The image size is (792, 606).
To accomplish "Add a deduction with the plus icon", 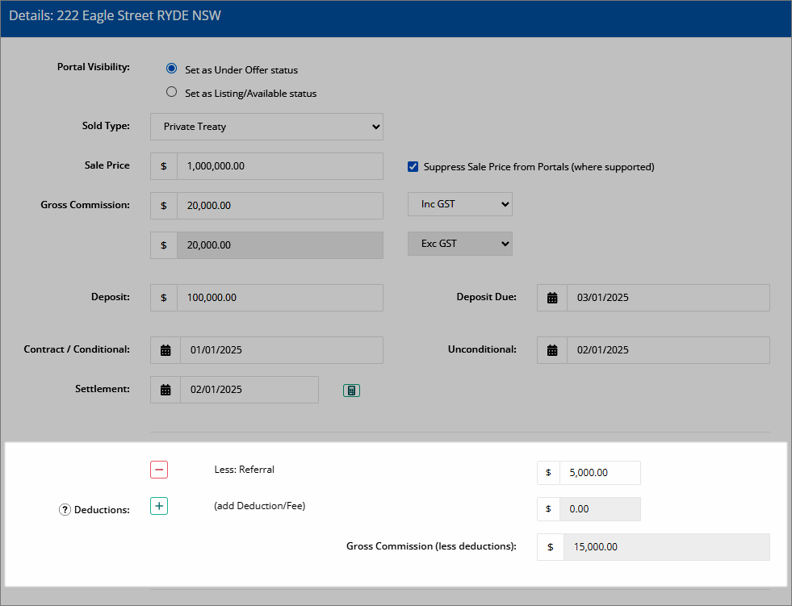I will [x=159, y=506].
